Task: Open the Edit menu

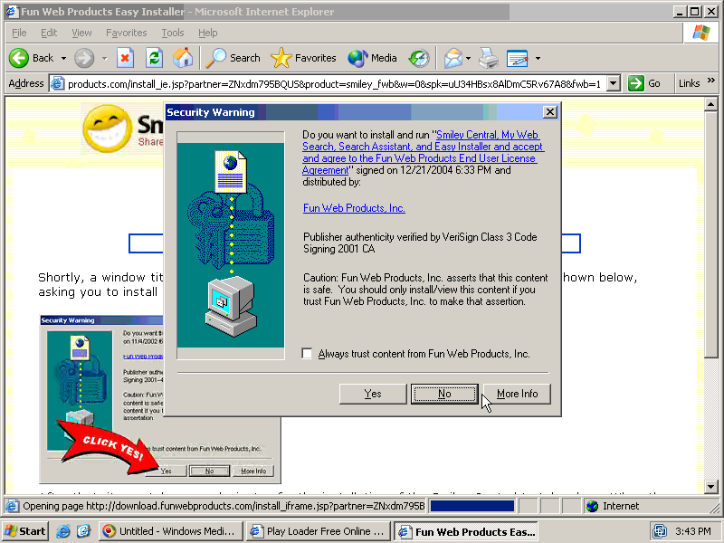Action: pyautogui.click(x=49, y=33)
